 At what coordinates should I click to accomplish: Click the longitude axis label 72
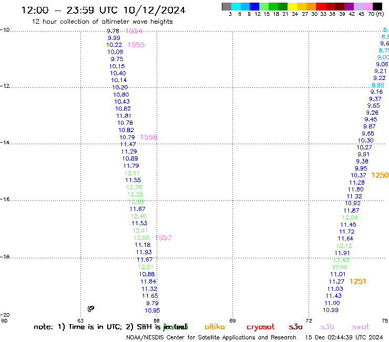[309, 320]
